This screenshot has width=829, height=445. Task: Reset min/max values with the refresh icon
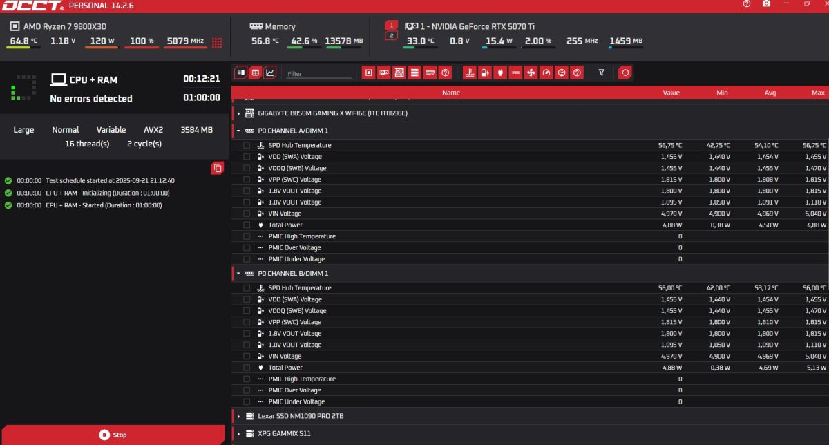(x=625, y=73)
